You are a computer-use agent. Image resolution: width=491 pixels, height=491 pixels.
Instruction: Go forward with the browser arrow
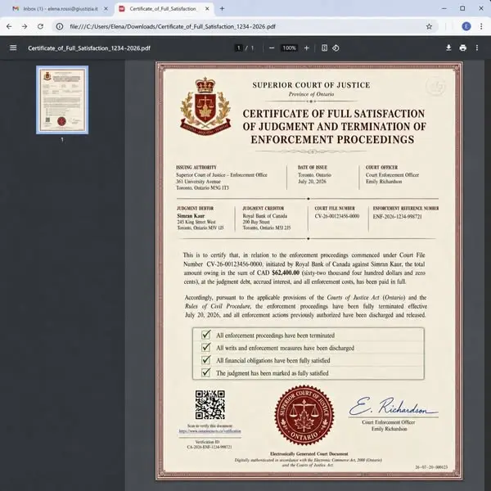point(25,27)
